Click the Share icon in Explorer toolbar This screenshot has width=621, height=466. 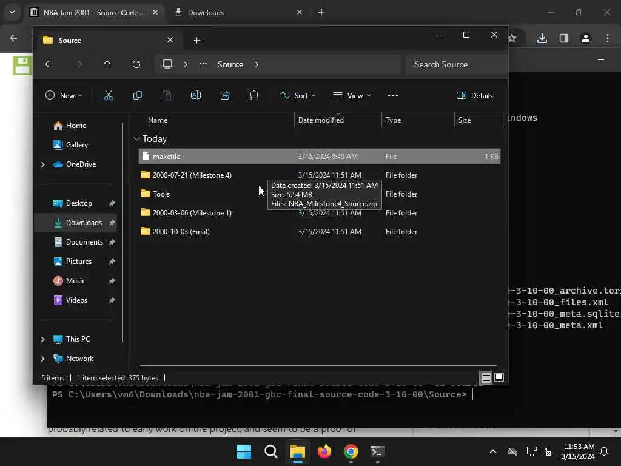coord(225,95)
